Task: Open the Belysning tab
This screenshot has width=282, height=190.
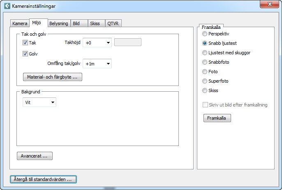Action: 59,23
